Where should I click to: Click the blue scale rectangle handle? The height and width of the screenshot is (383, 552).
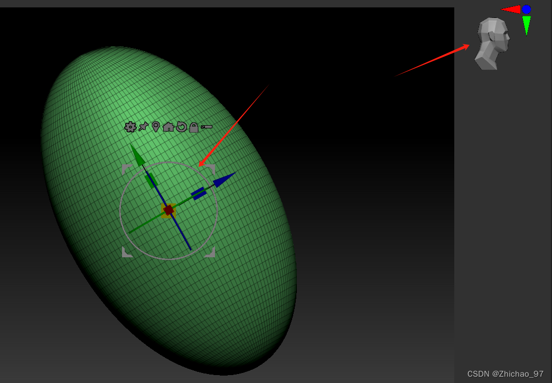pyautogui.click(x=199, y=193)
